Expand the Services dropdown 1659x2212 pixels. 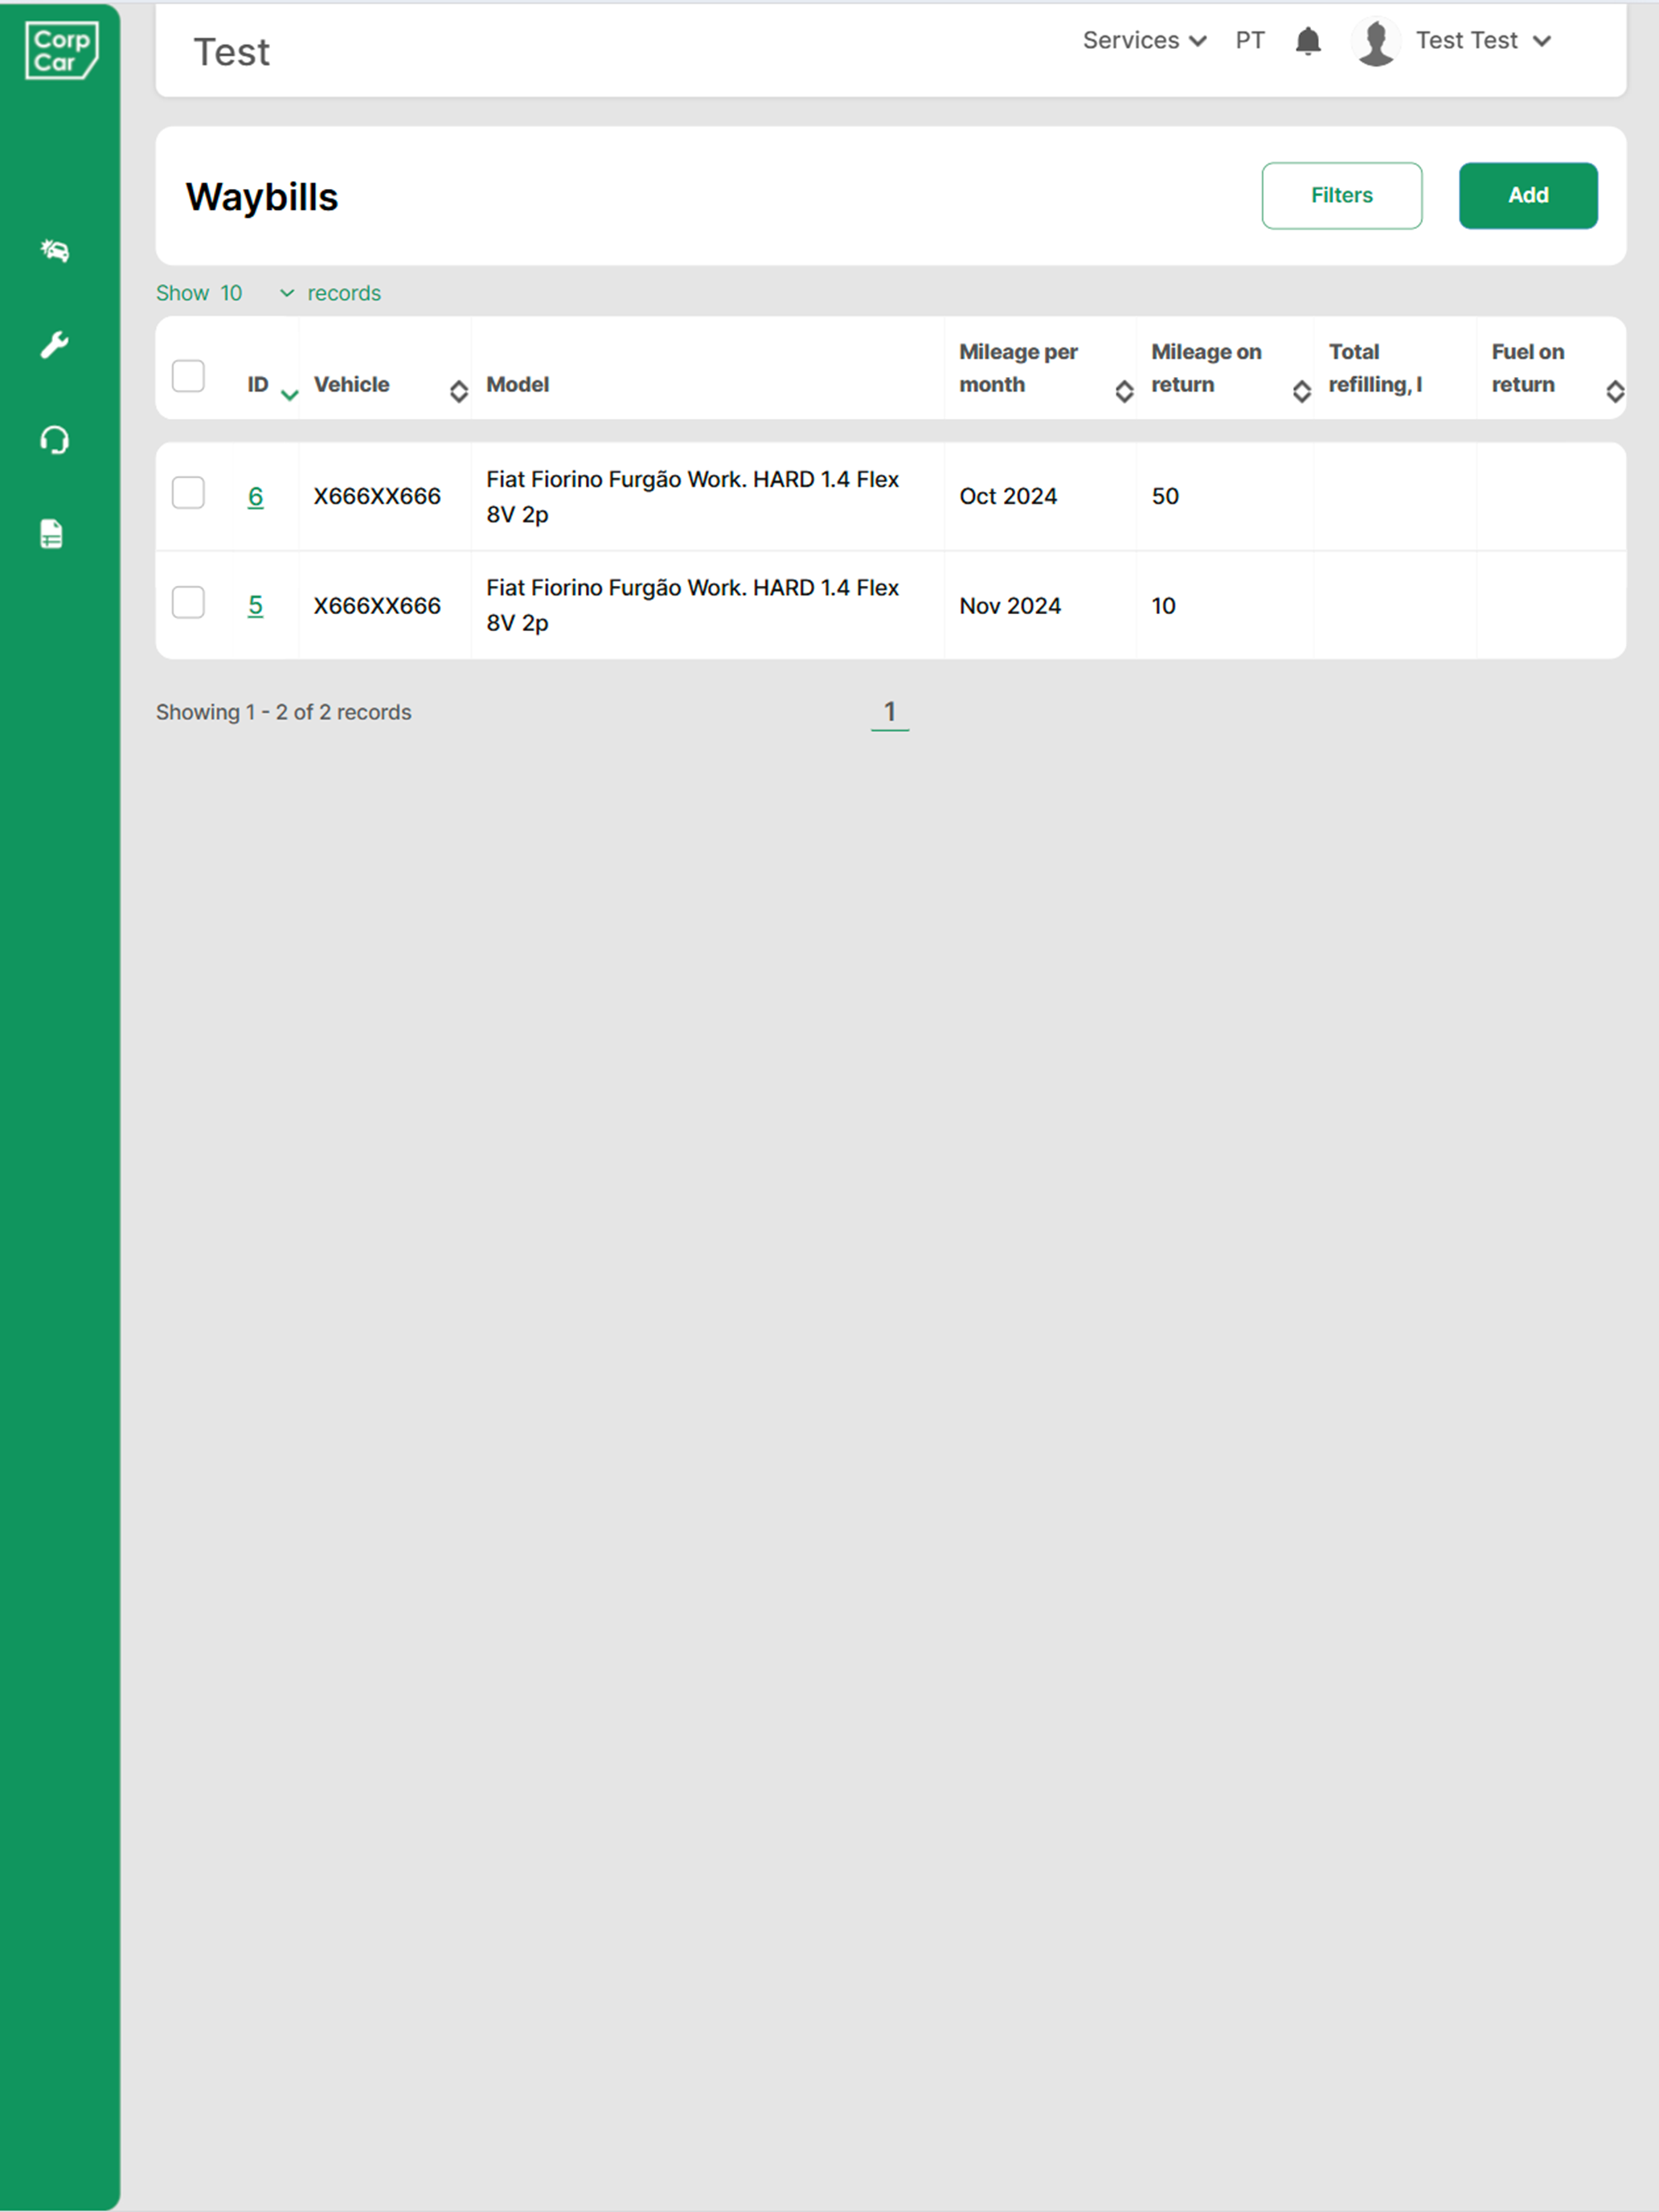point(1144,41)
